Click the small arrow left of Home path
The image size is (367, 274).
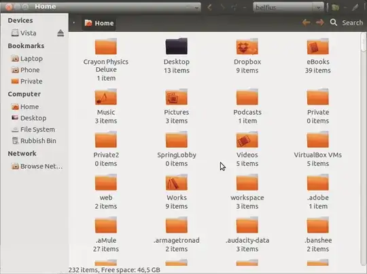coord(74,23)
